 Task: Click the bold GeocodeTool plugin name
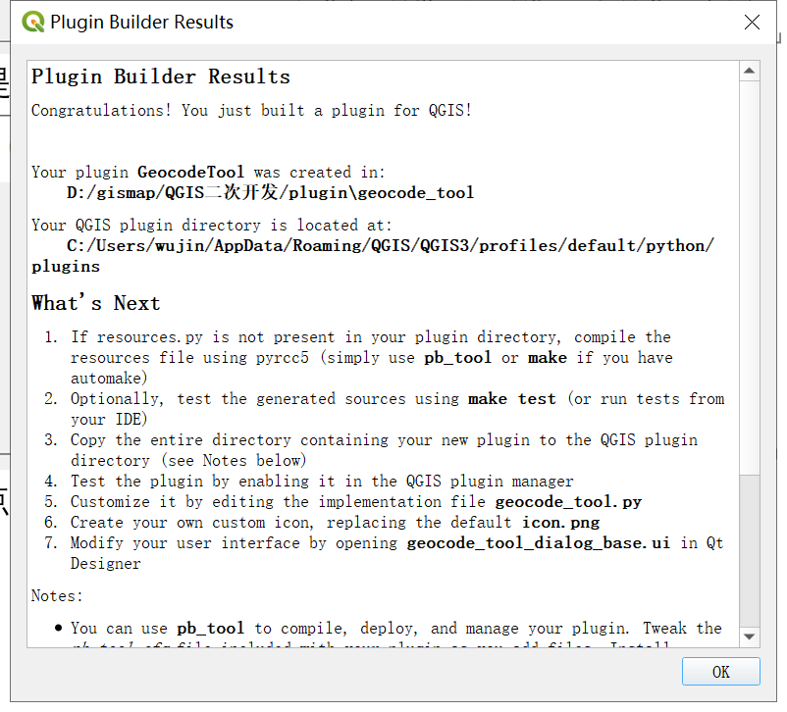point(190,172)
